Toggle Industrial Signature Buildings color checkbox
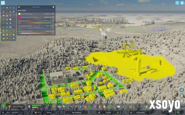185x115 pixels. pos(53,17)
